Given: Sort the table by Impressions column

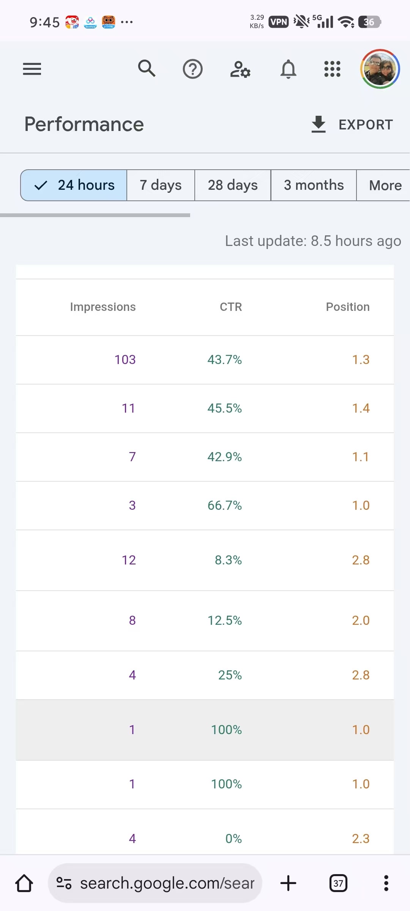Looking at the screenshot, I should pos(102,307).
